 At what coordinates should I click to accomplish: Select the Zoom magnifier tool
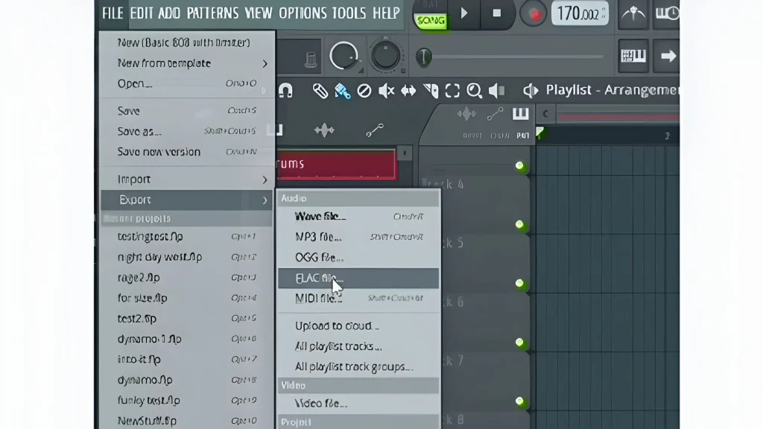(475, 90)
